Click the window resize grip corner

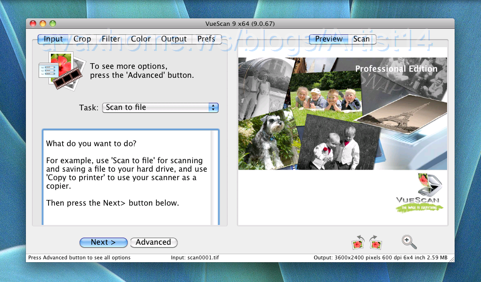click(x=451, y=259)
